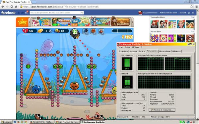This screenshot has height=124, width=199.
Task: Open Facebook notifications globe icon
Action: pyautogui.click(x=27, y=13)
